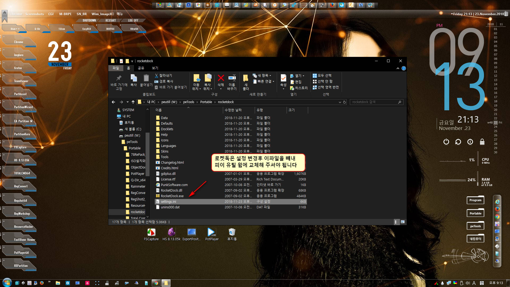The image size is (510, 287).
Task: Click the Pin to Quick Access icon
Action: (119, 78)
